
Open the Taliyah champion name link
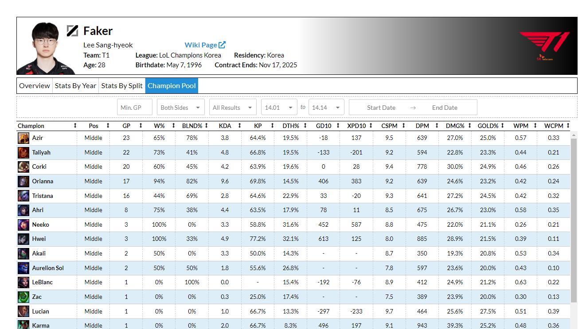tap(41, 152)
